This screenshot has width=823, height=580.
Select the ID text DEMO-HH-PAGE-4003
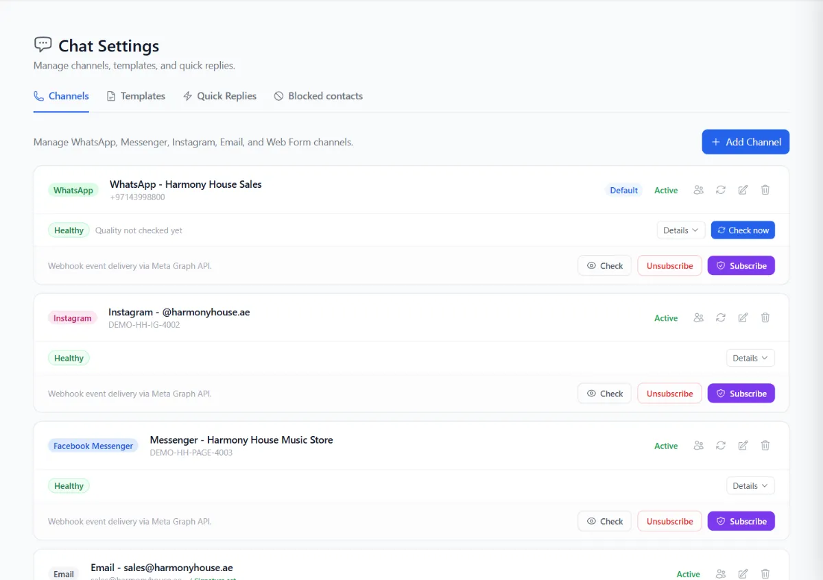tap(191, 452)
